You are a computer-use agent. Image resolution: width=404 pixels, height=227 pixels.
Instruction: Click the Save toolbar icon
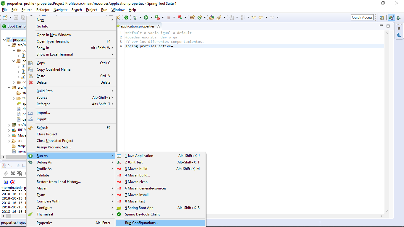(x=16, y=18)
